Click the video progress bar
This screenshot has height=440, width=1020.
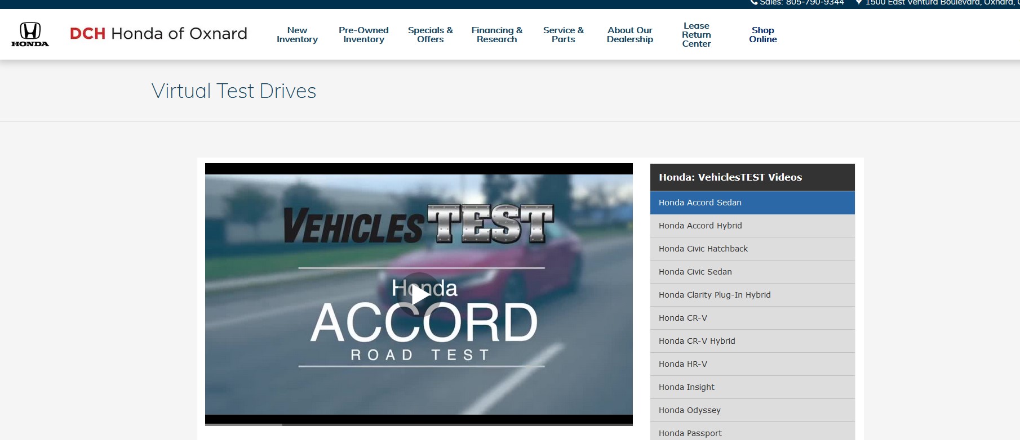(x=419, y=425)
